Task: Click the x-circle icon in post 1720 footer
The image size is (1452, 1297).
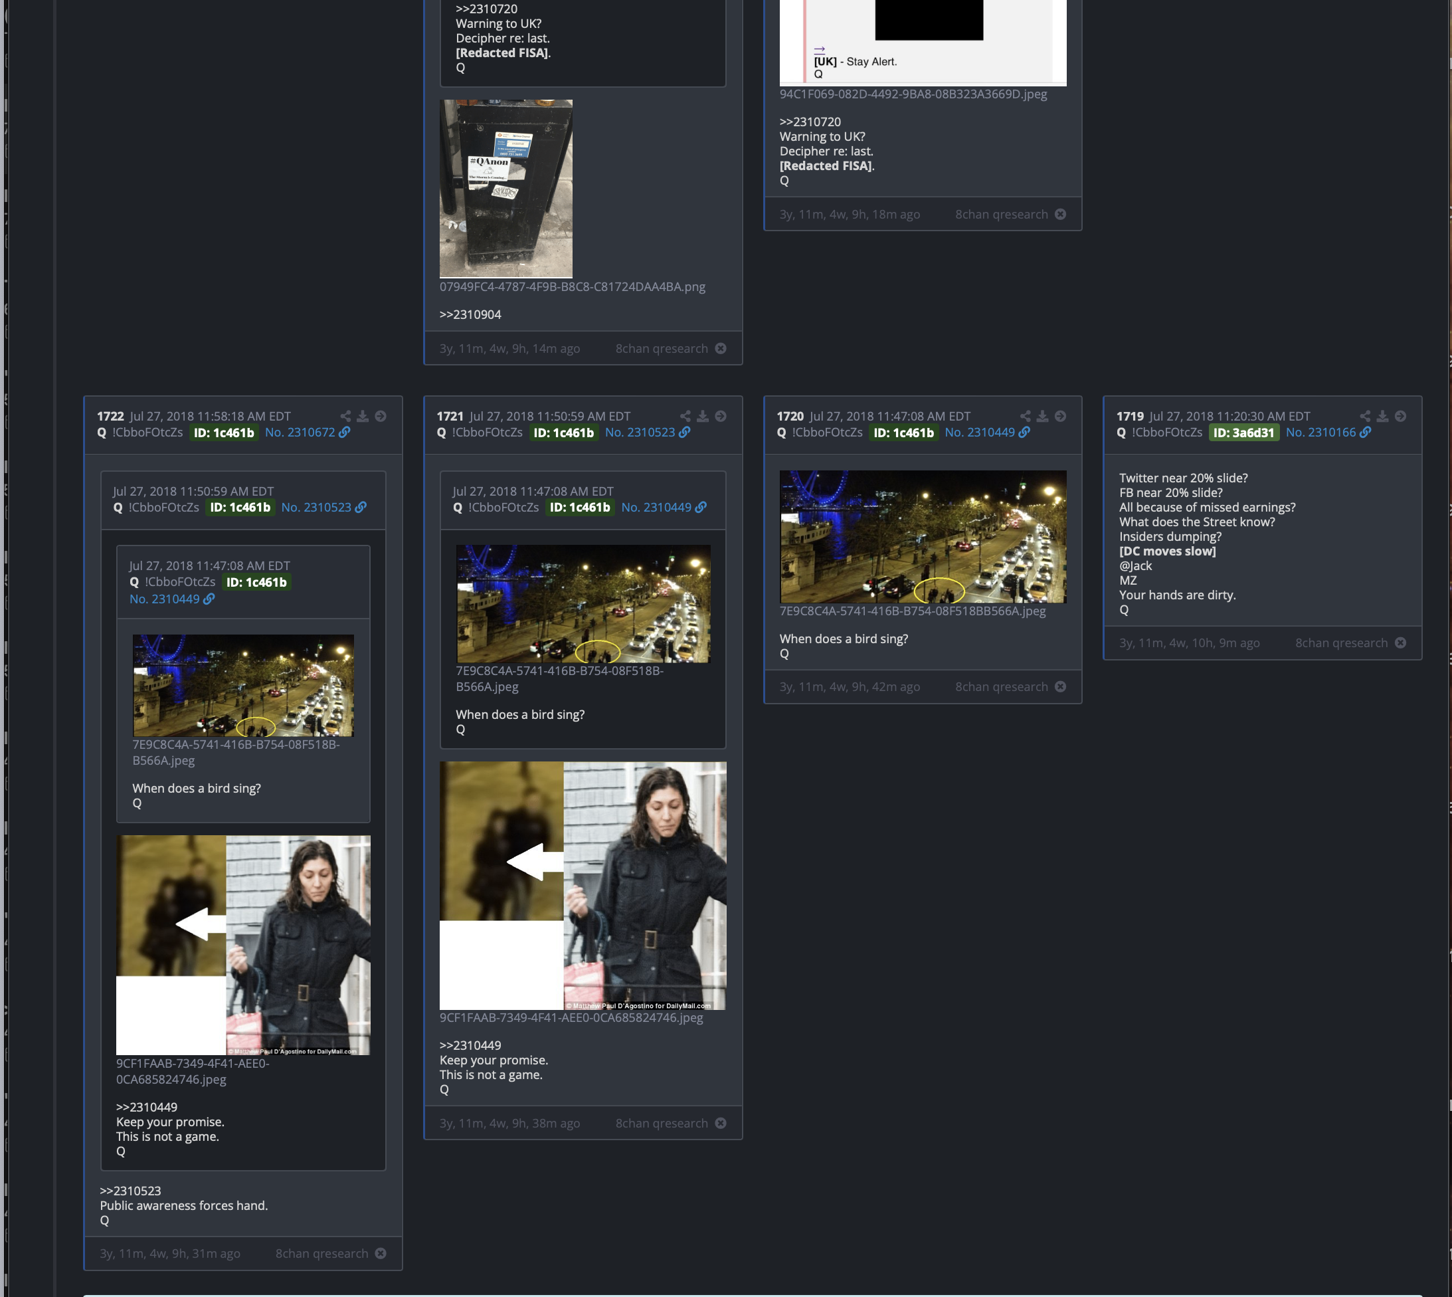Action: pyautogui.click(x=1060, y=686)
